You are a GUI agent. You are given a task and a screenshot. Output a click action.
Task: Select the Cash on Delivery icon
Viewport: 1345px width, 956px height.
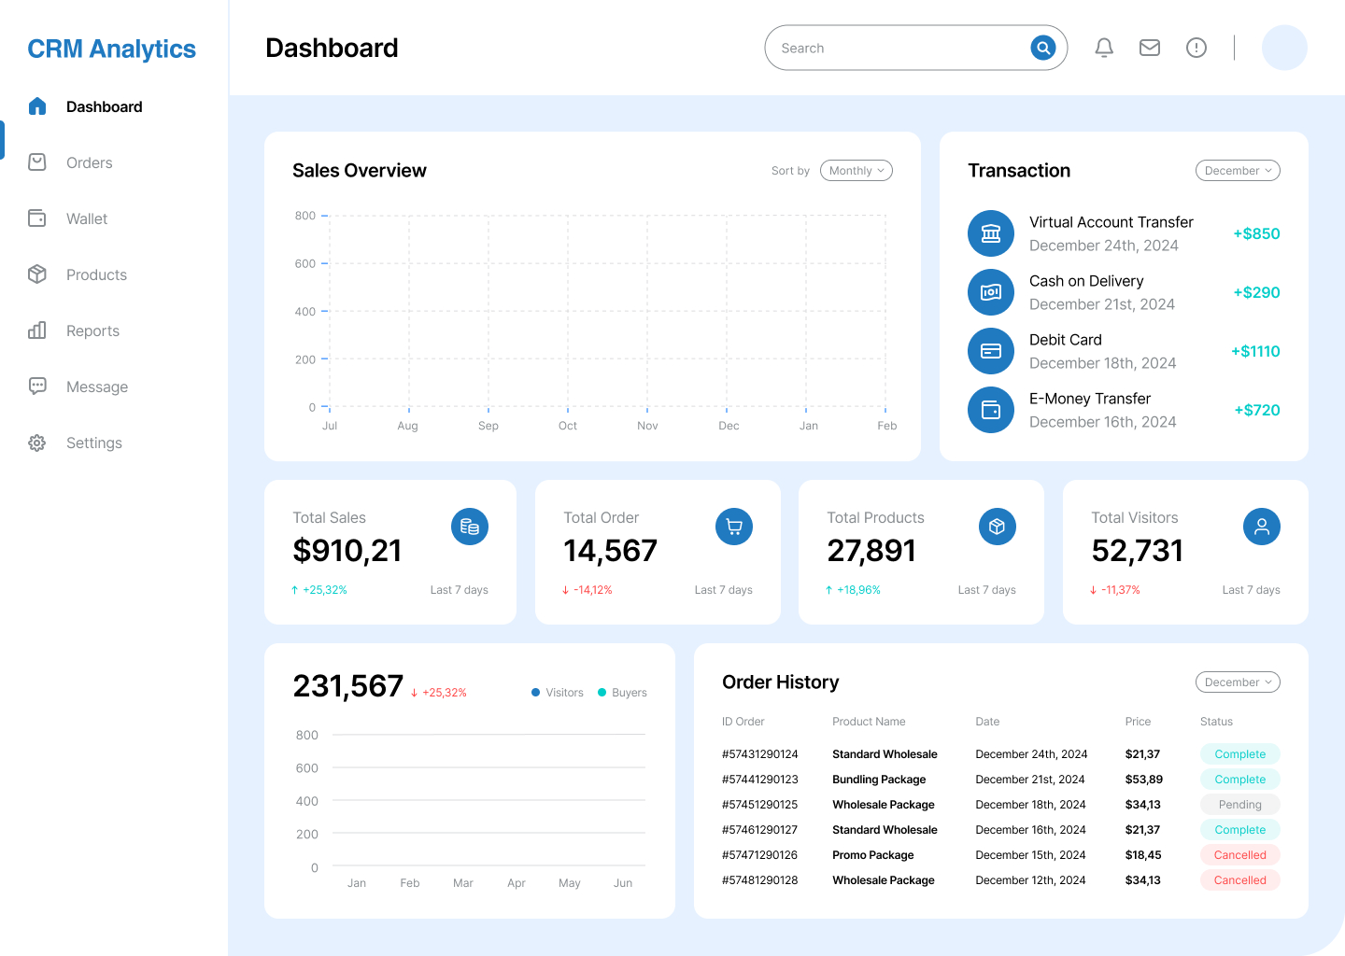point(991,292)
